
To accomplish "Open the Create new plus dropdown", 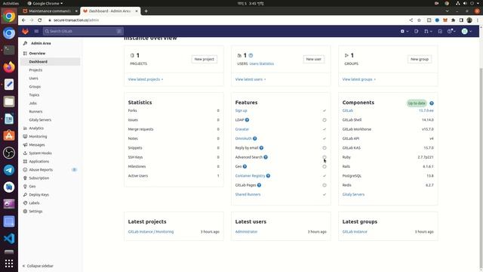I will click(x=405, y=31).
